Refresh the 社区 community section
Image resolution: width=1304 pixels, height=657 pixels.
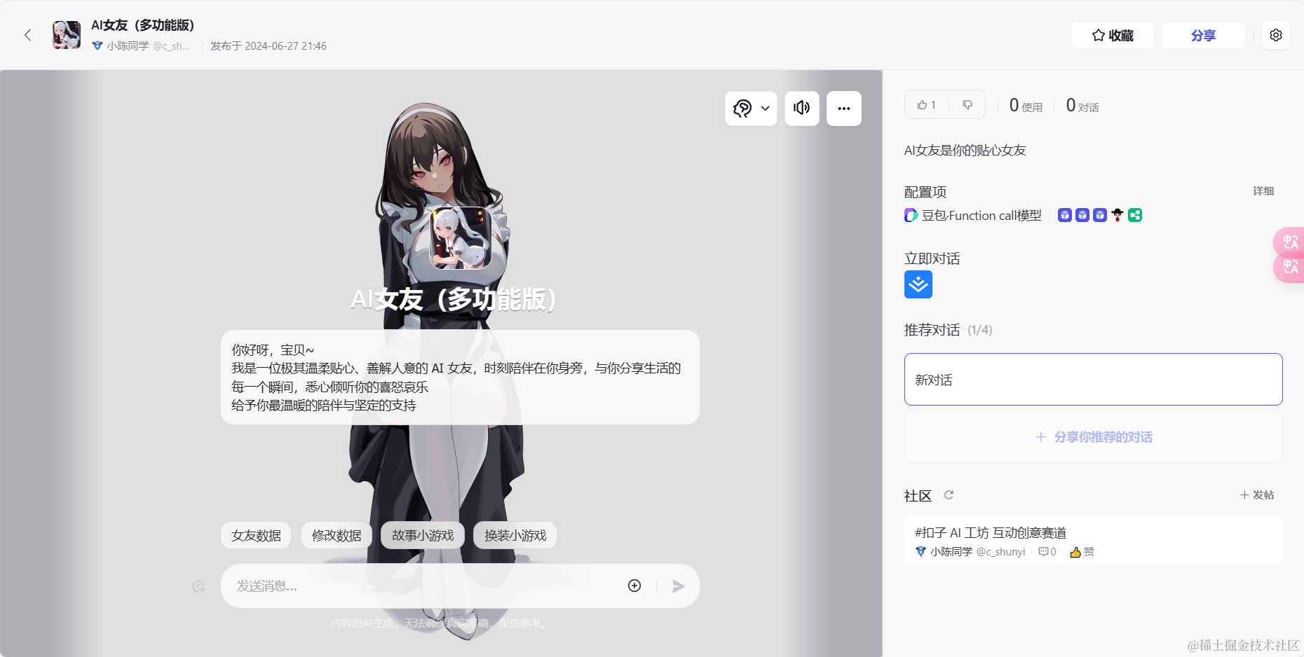point(949,495)
